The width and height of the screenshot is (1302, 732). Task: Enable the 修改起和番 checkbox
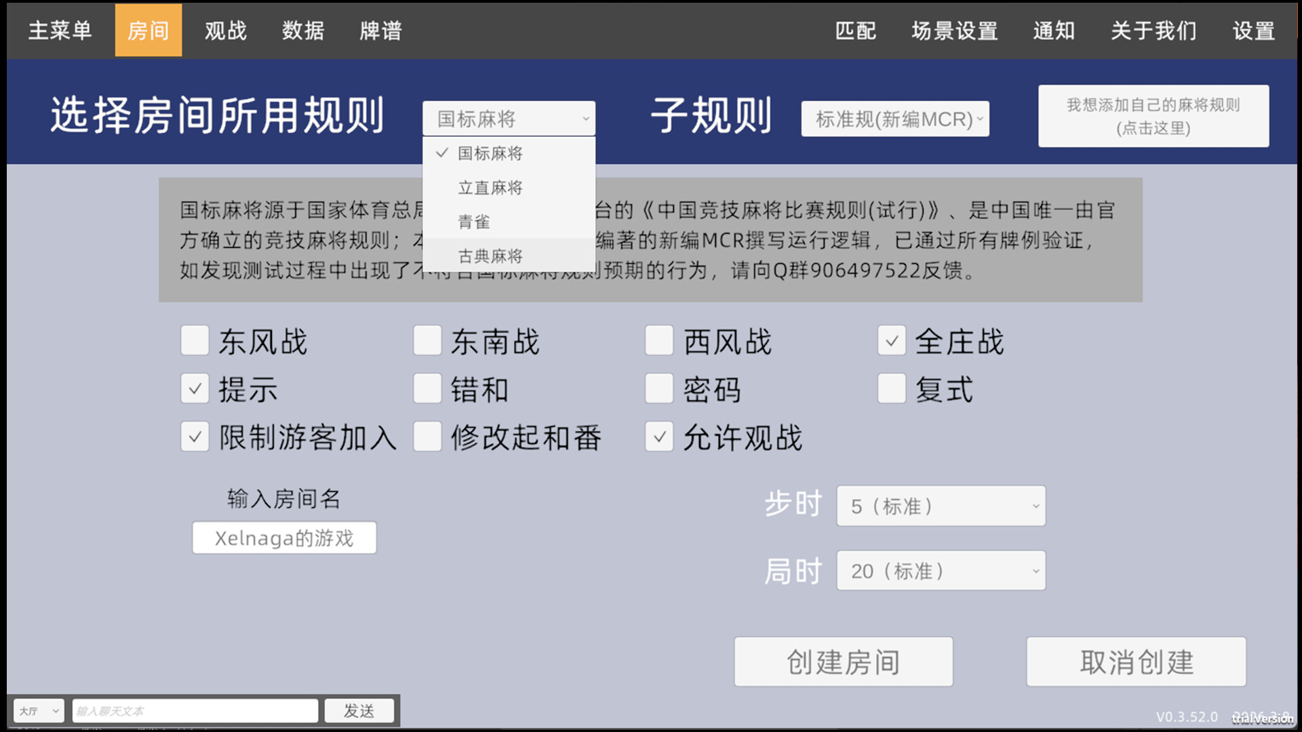click(427, 437)
